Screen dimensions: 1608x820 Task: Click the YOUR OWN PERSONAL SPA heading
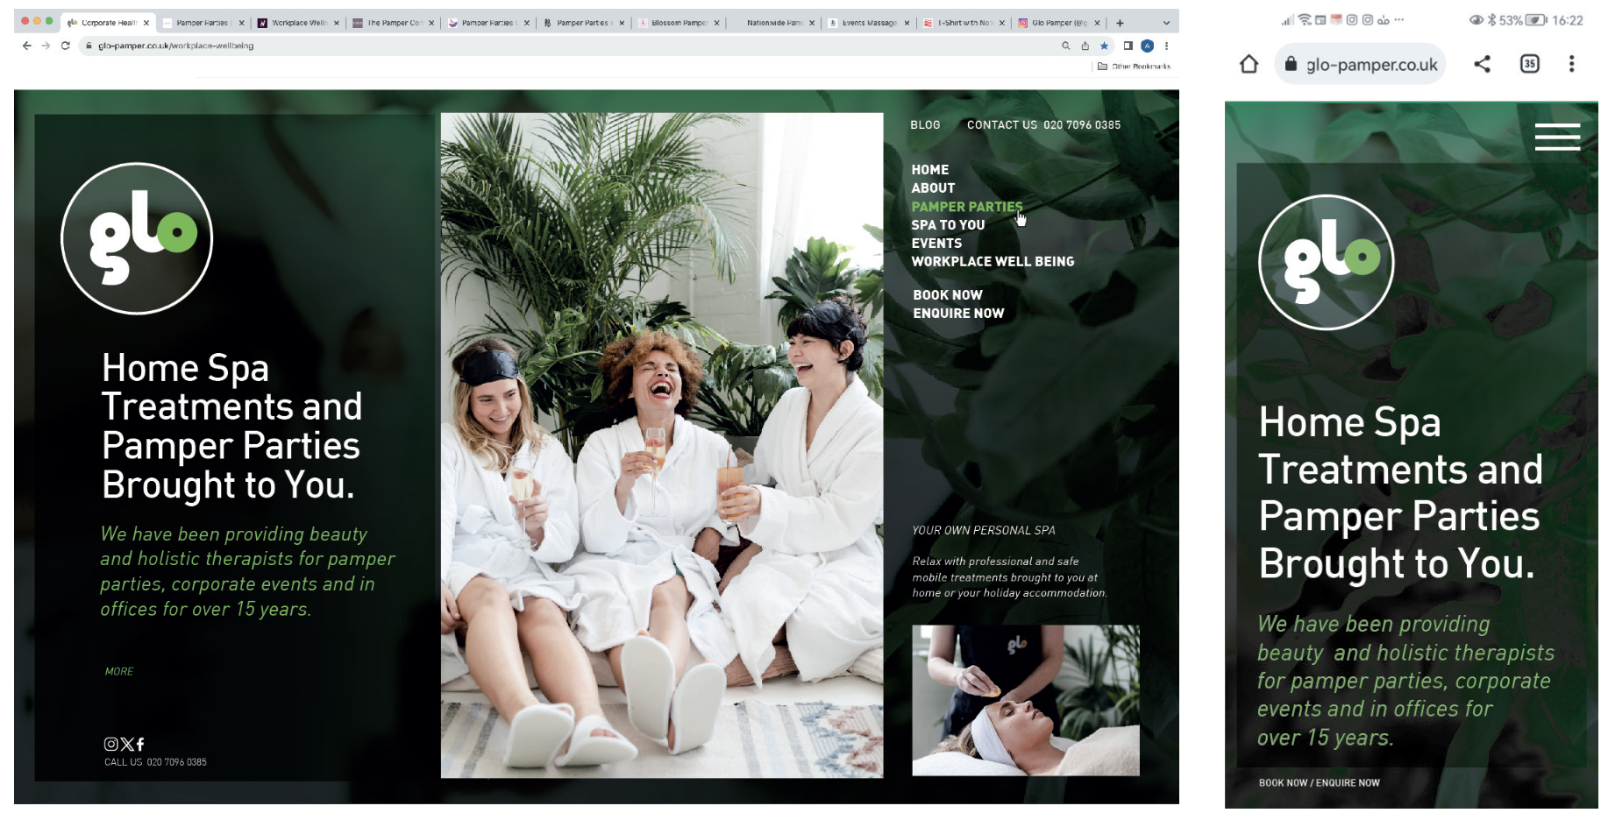(x=984, y=531)
